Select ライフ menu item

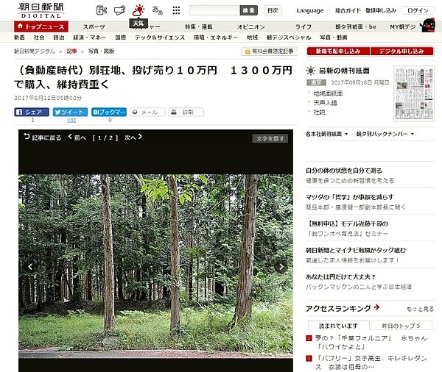(304, 26)
